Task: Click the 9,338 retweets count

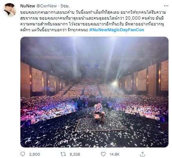Action: click(x=75, y=154)
